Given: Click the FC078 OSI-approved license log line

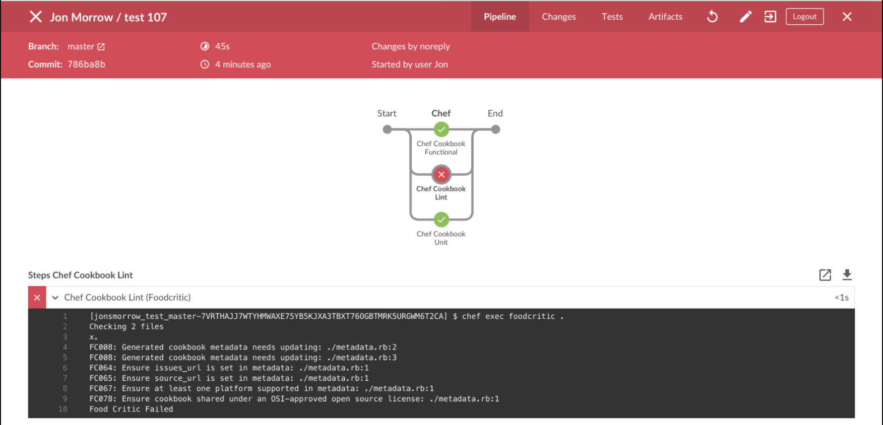Looking at the screenshot, I should [x=294, y=398].
